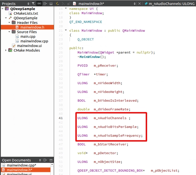Select CMakeLists.txt in project tree
This screenshot has height=175, width=196.
[26, 13]
